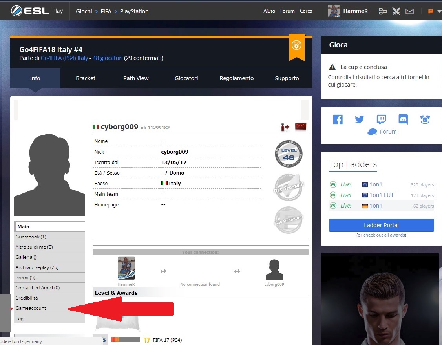Open the Path View tab
Image resolution: width=442 pixels, height=345 pixels.
(136, 78)
